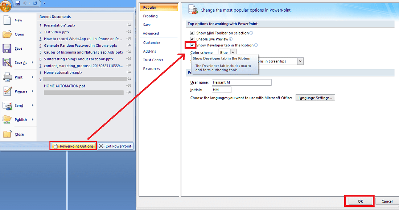Image resolution: width=399 pixels, height=210 pixels.
Task: Click the Language Settings button
Action: 315,98
